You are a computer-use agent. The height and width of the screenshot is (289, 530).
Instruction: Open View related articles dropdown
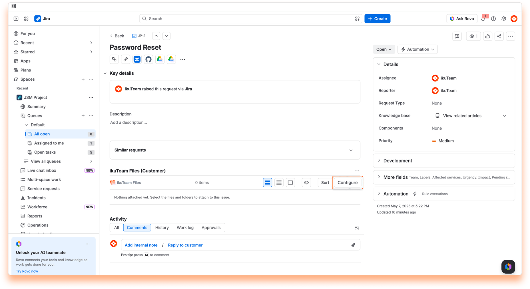pyautogui.click(x=471, y=116)
